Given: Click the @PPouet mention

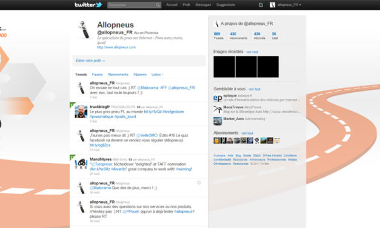Looking at the screenshot, I should [131, 212].
